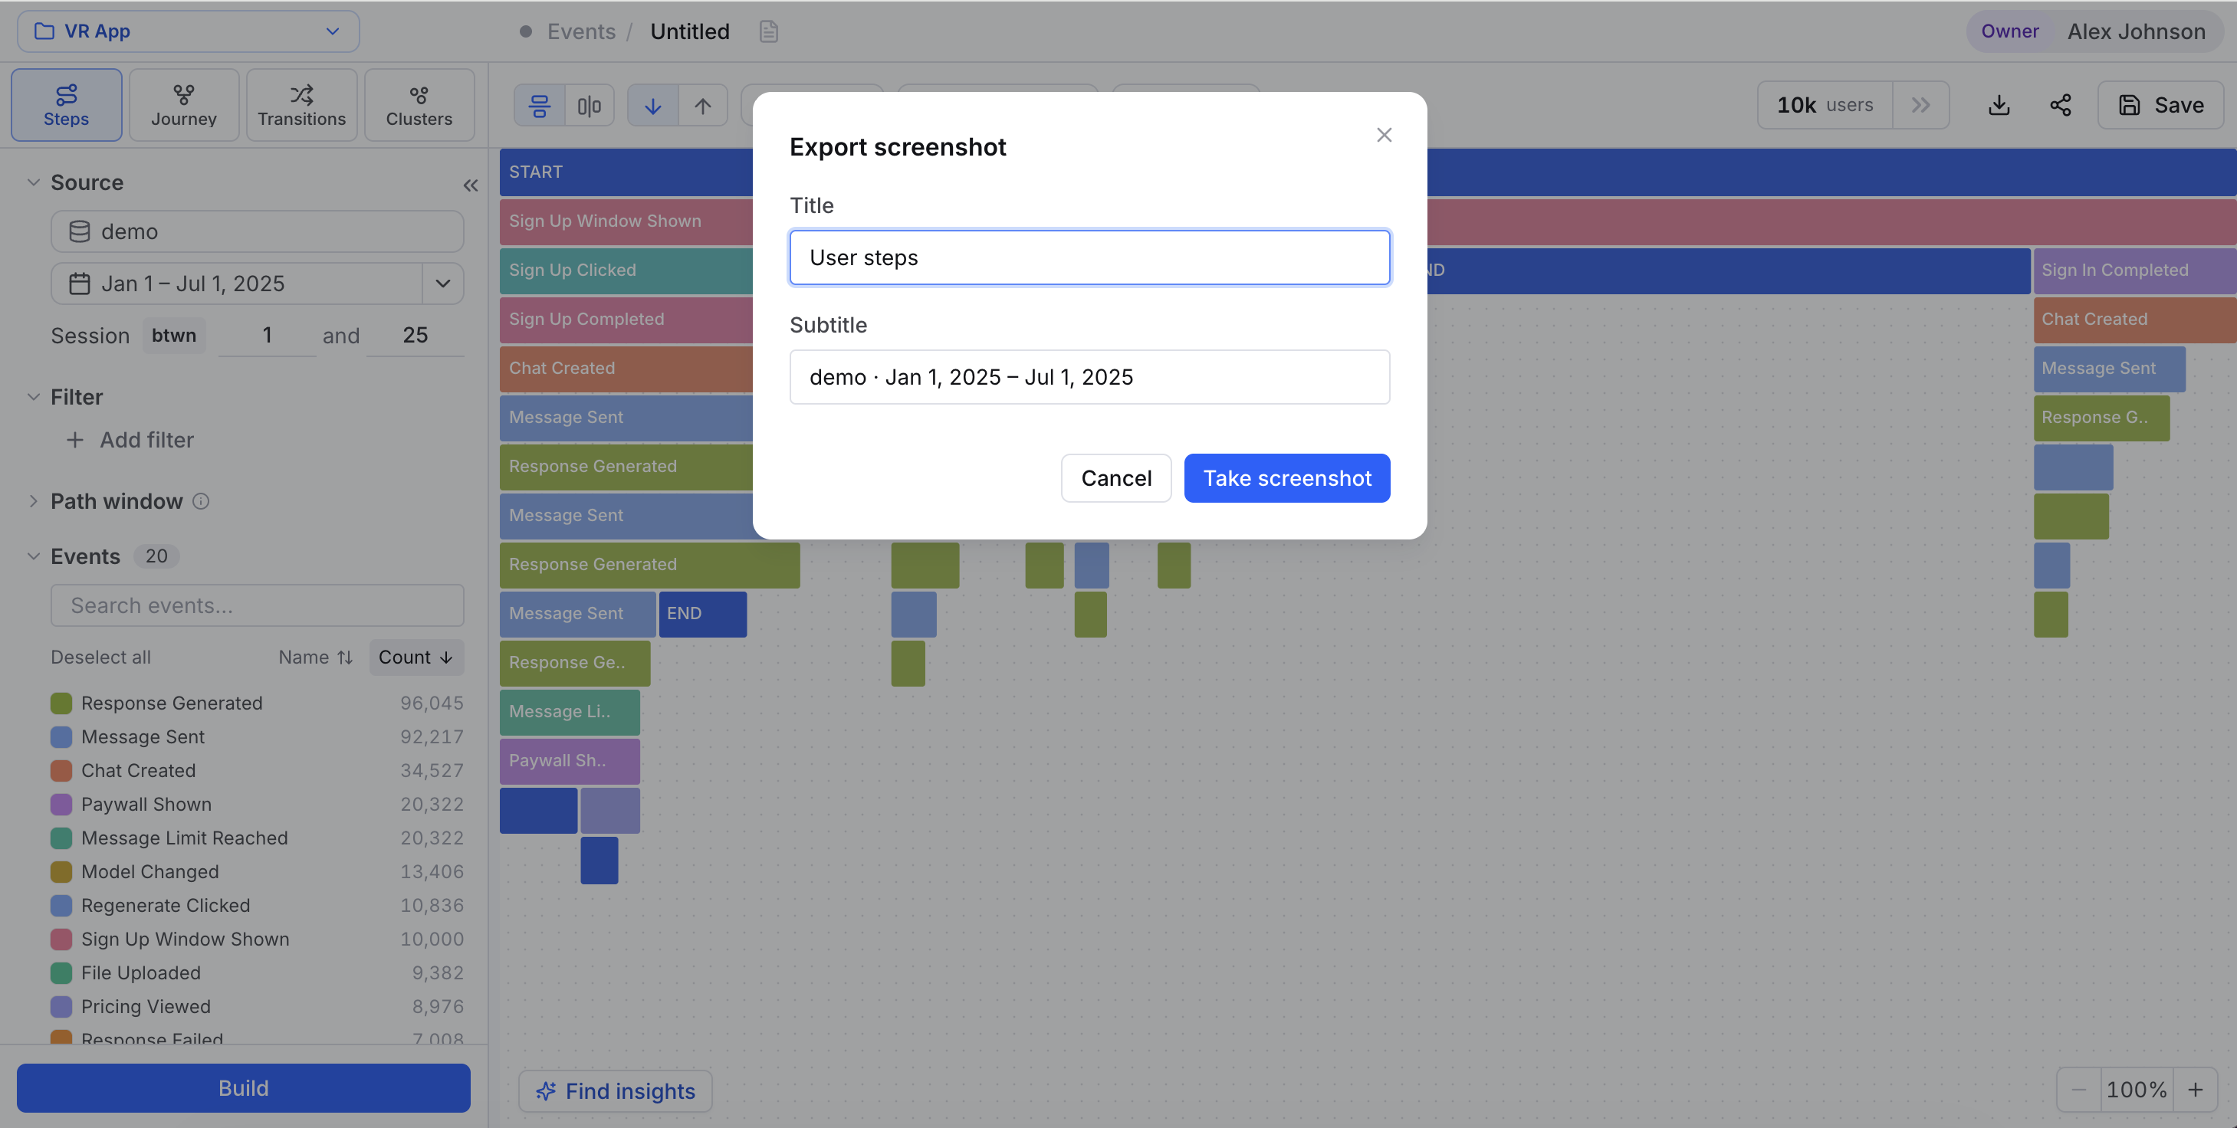
Task: Toggle Message Sent event swatch
Action: [61, 737]
